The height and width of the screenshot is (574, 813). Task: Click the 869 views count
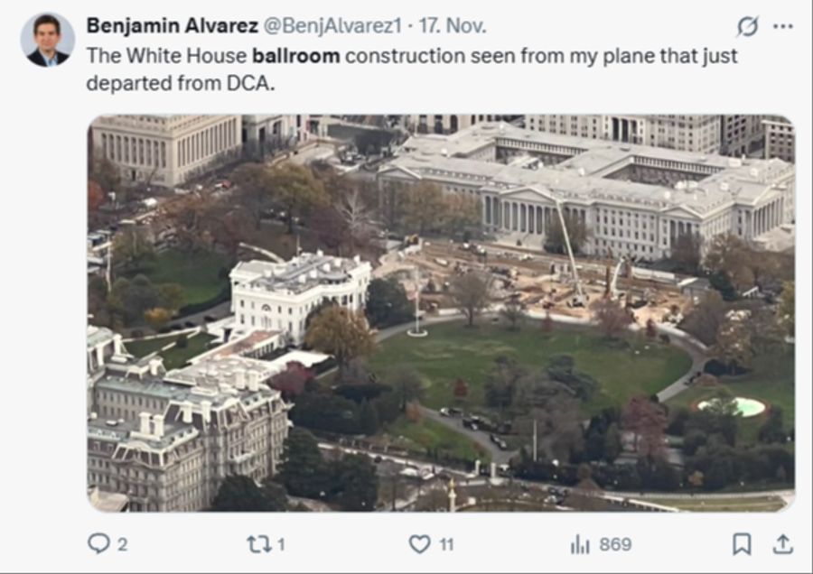coord(615,544)
